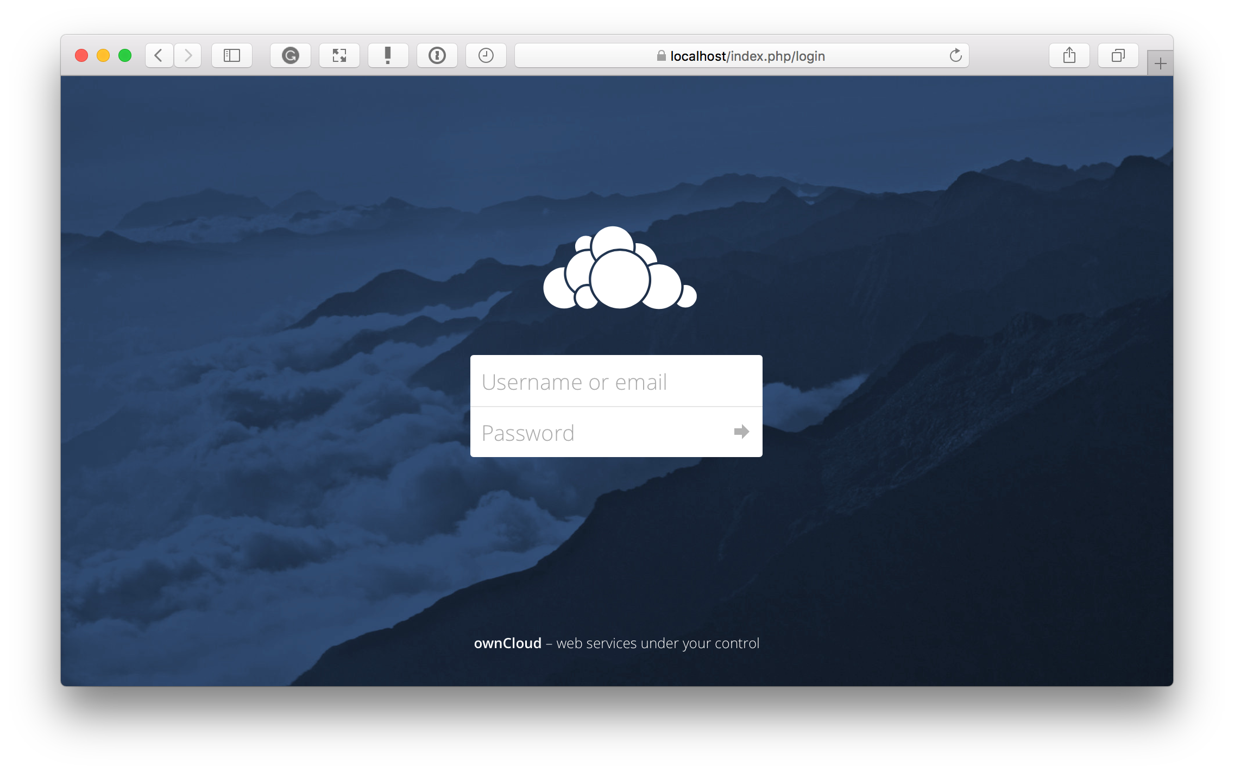Open a new tab with plus button
Viewport: 1234px width, 773px height.
pyautogui.click(x=1161, y=64)
